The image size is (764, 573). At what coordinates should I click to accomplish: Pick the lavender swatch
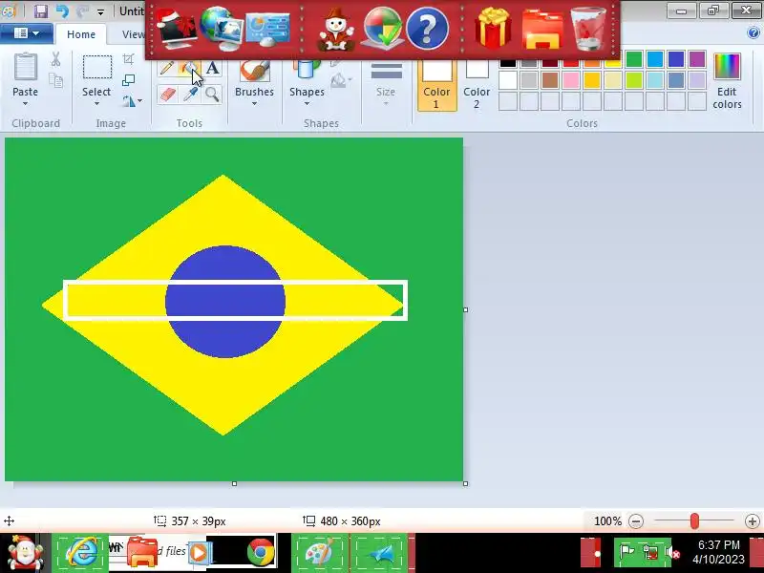point(697,80)
